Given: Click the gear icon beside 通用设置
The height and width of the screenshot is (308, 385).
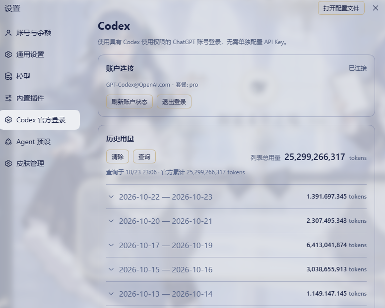Looking at the screenshot, I should tap(8, 54).
